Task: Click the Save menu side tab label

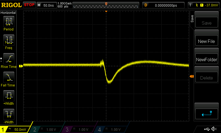Action: pos(192,19)
